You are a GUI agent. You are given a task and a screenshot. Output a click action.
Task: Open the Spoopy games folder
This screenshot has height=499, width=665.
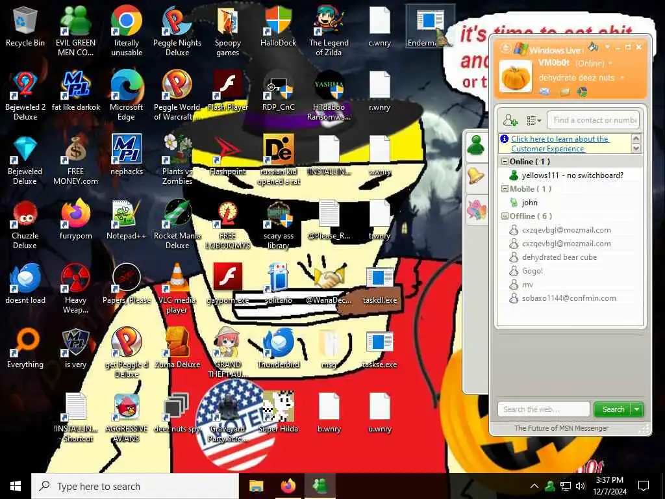pyautogui.click(x=228, y=31)
